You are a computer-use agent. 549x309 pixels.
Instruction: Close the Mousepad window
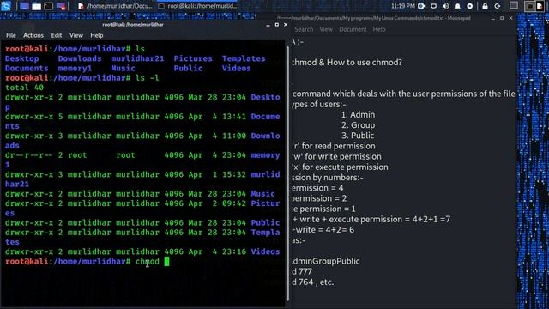pos(511,18)
